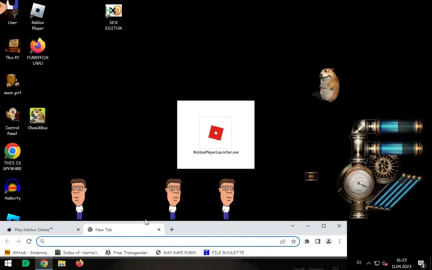Open the Chrome three-dot menu
The height and width of the screenshot is (270, 432).
[340, 241]
